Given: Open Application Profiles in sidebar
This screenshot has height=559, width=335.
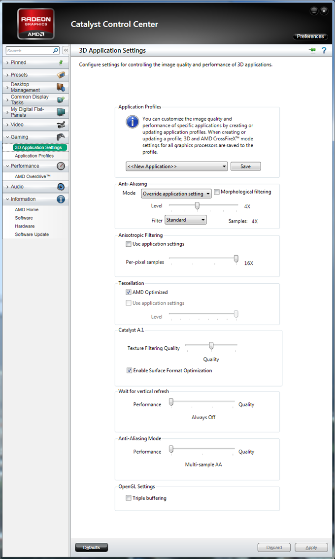Looking at the screenshot, I should (x=34, y=156).
